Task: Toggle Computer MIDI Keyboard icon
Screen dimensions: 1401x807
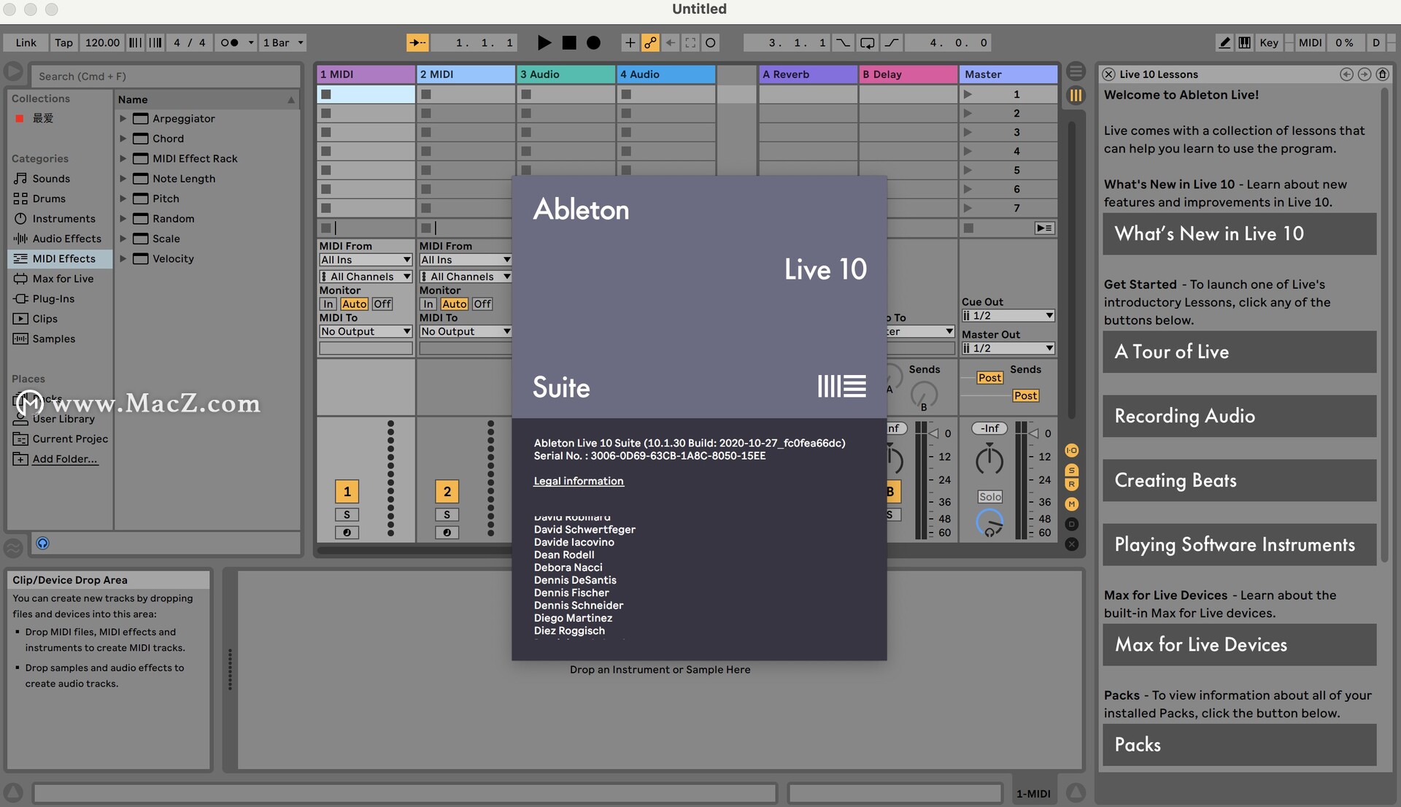Action: coord(1244,42)
